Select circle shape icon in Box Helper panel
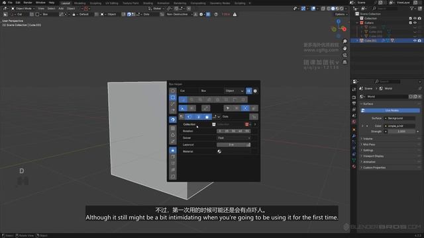This screenshot has height=238, width=424. pyautogui.click(x=173, y=91)
